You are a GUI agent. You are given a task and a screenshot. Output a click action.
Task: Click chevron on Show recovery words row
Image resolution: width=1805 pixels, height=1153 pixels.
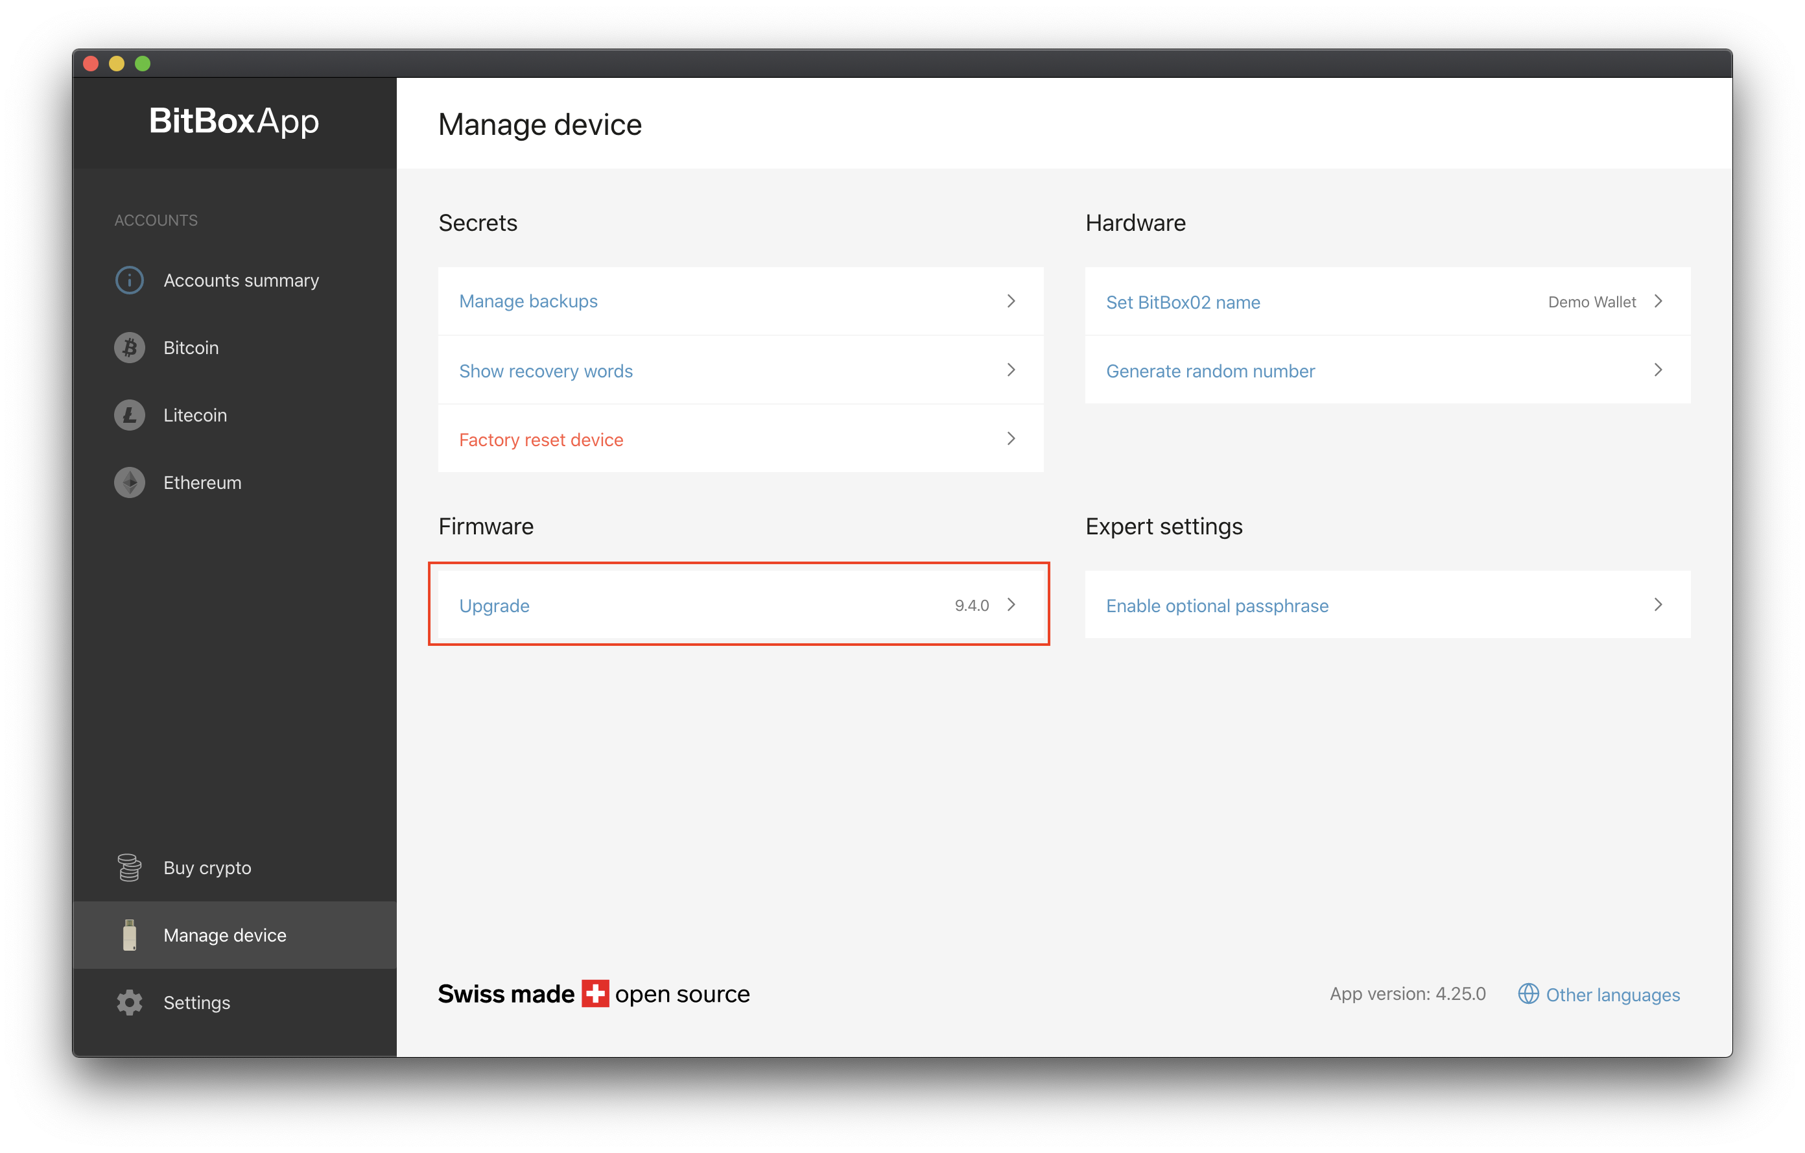[x=1011, y=370]
